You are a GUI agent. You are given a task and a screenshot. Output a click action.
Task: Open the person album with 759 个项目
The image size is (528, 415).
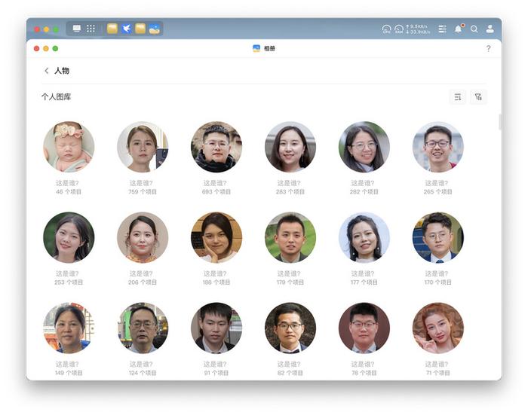143,147
